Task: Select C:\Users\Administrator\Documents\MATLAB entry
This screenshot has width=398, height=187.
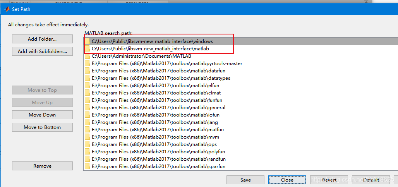Action: (240, 56)
